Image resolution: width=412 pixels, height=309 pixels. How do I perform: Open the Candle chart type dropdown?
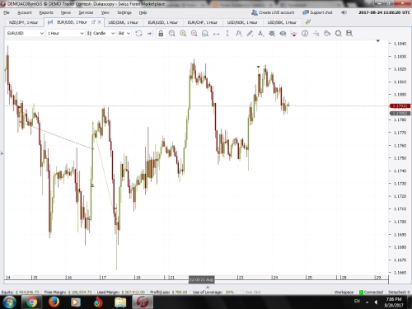tap(101, 33)
